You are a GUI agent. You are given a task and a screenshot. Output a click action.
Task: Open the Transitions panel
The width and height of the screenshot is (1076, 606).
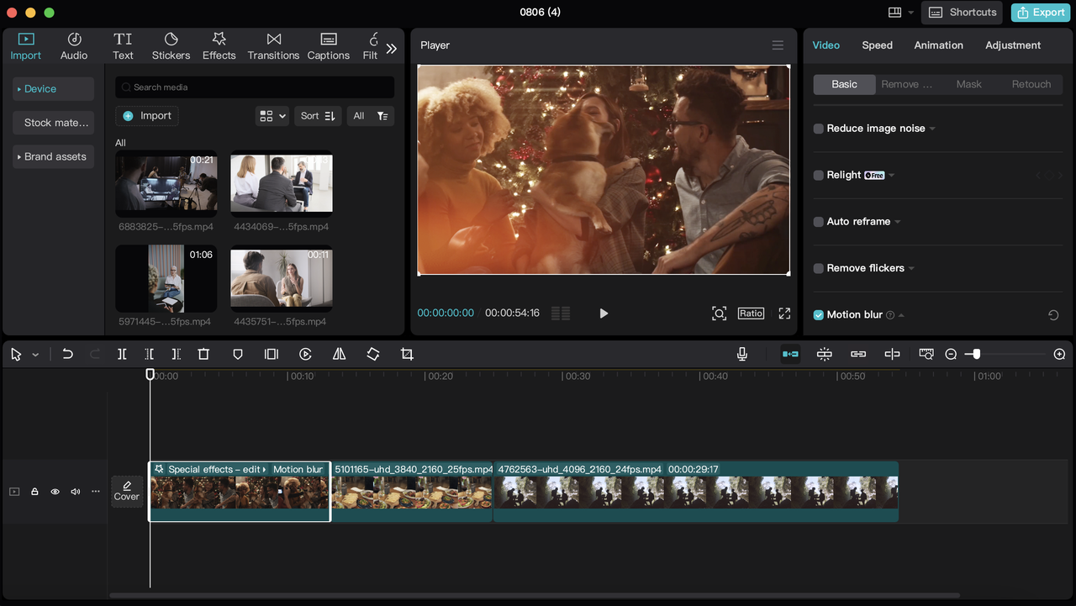click(273, 46)
